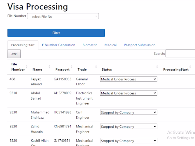Expand Abdul Samad's status dropdown
Image resolution: width=195 pixels, height=146 pixels.
(x=128, y=93)
